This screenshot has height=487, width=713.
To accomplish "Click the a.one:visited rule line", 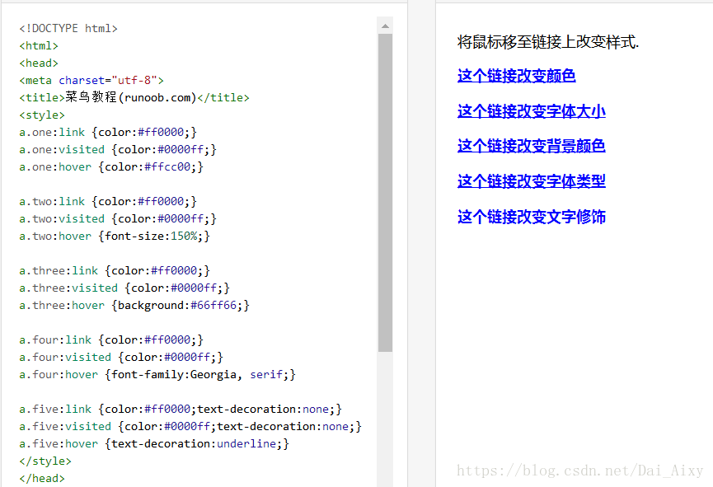I will coord(118,150).
